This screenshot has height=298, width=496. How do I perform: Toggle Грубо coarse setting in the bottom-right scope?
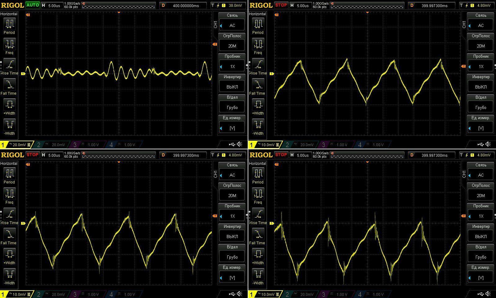[x=480, y=257]
